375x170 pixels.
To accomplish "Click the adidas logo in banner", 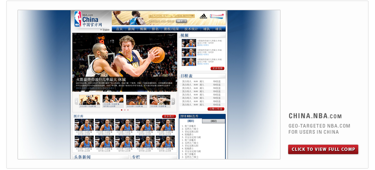I will coord(203,16).
